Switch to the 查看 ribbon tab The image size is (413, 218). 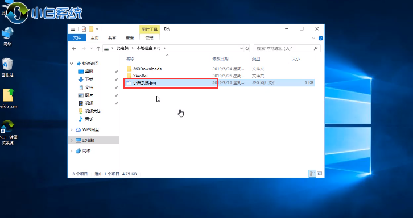130,38
